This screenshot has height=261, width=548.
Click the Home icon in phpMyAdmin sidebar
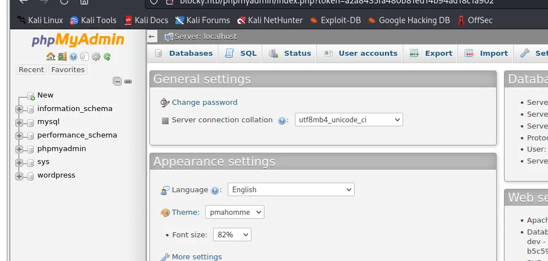(51, 56)
